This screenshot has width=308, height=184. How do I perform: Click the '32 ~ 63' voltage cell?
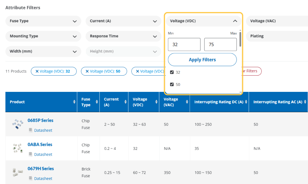tap(139, 124)
